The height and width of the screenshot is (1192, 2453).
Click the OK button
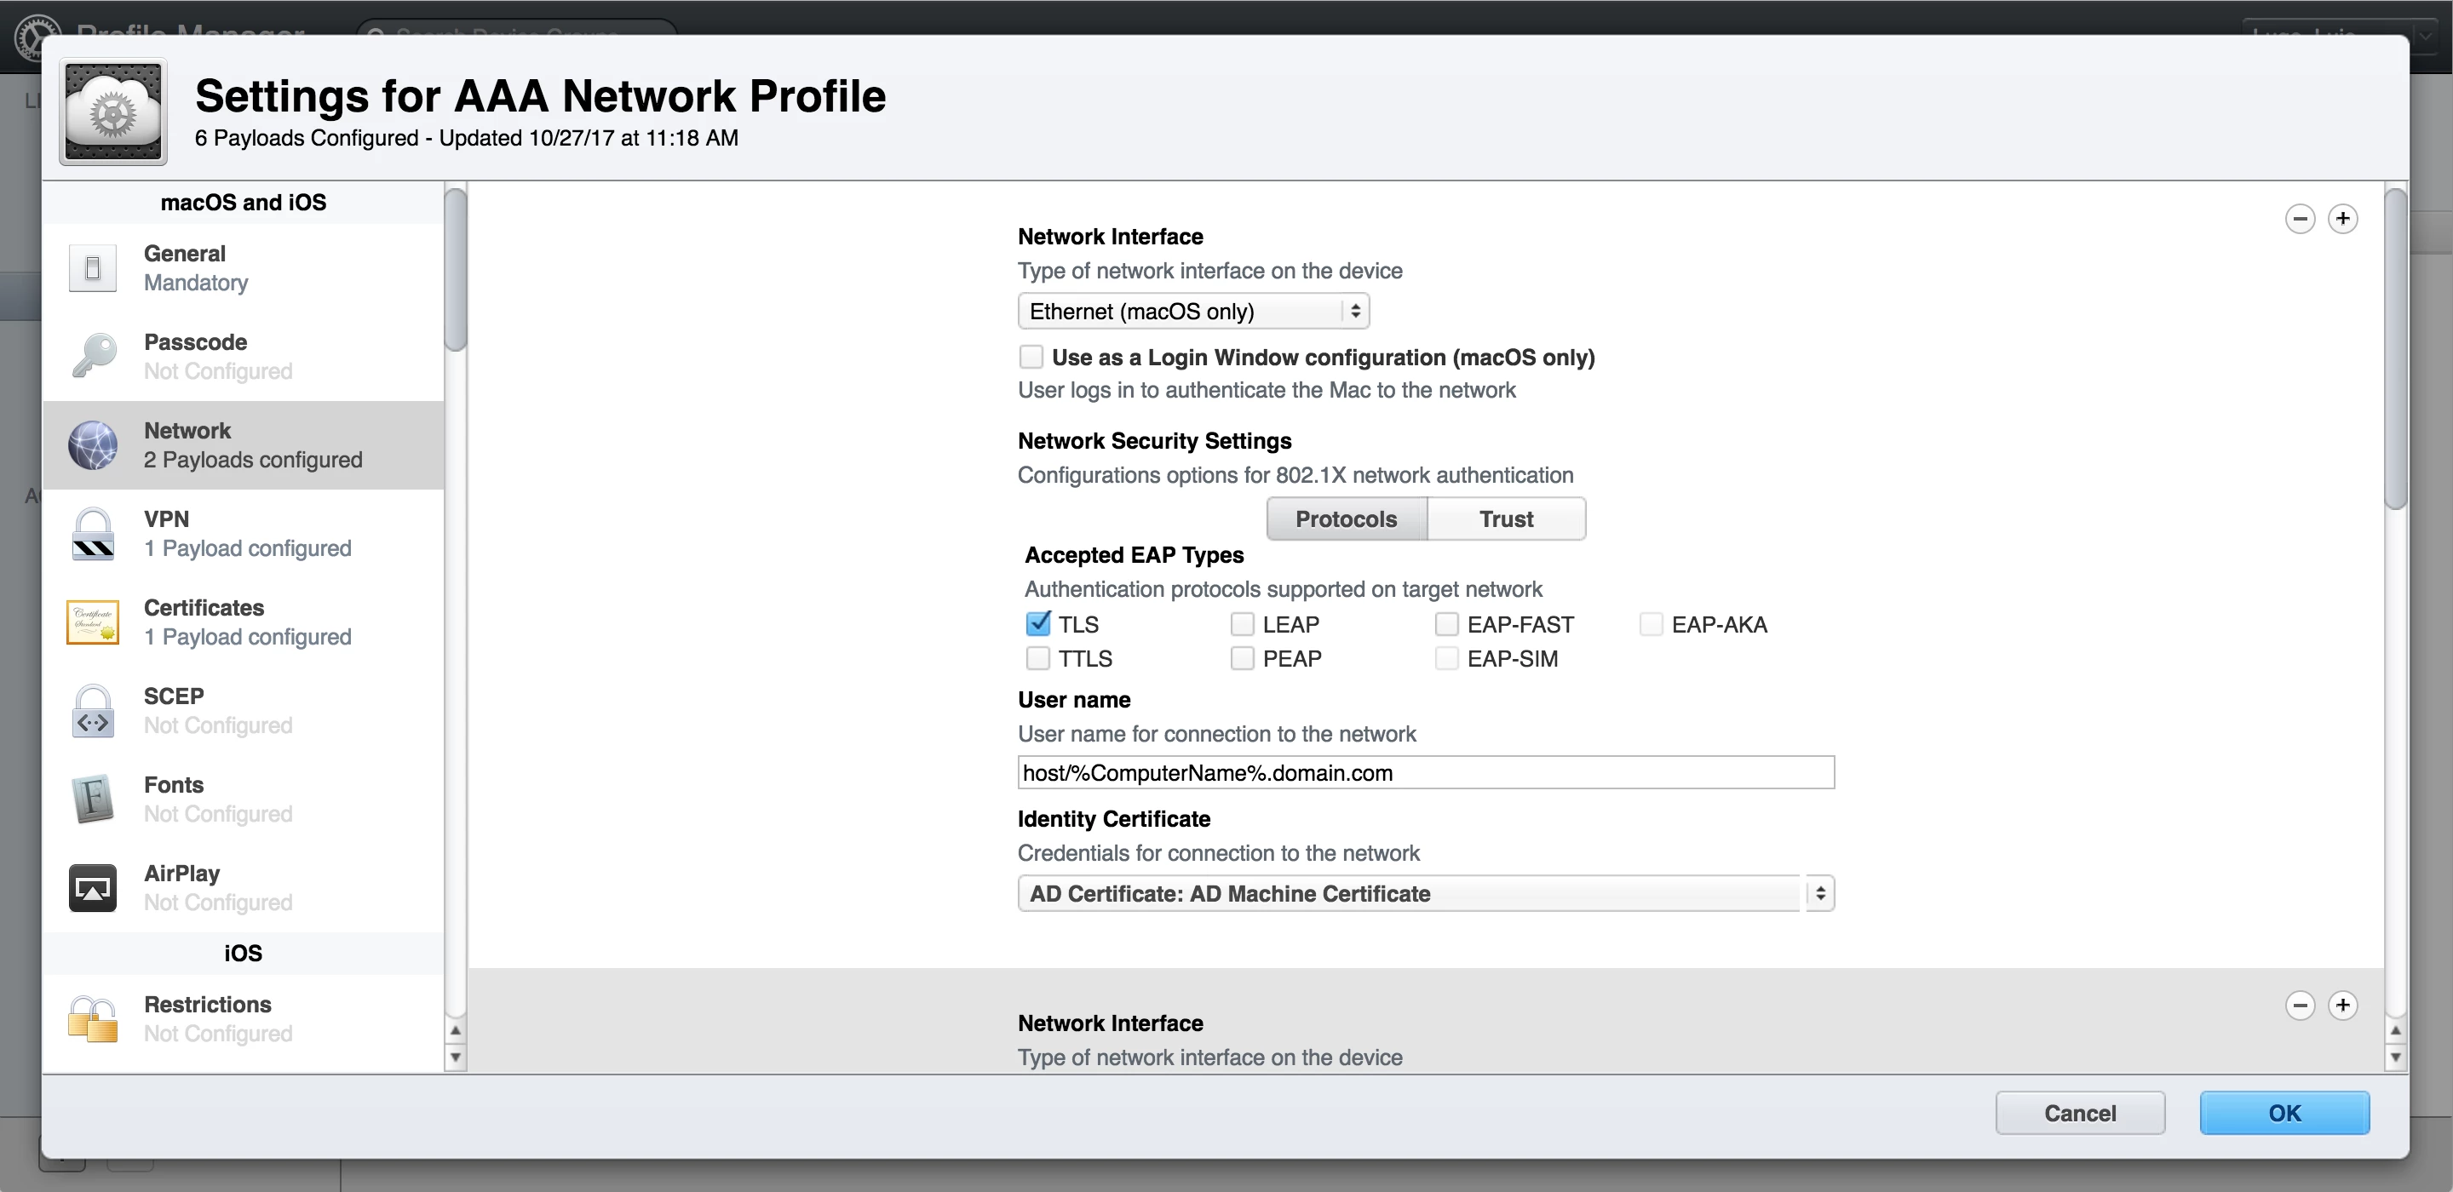(x=2284, y=1113)
